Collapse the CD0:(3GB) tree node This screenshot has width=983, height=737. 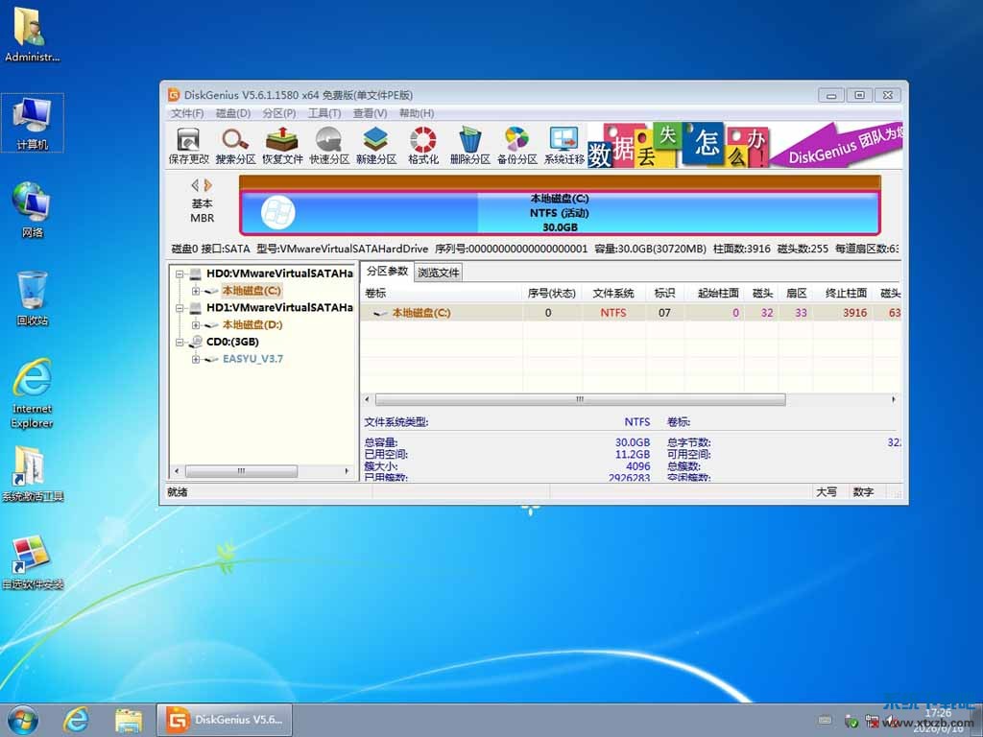pyautogui.click(x=180, y=343)
